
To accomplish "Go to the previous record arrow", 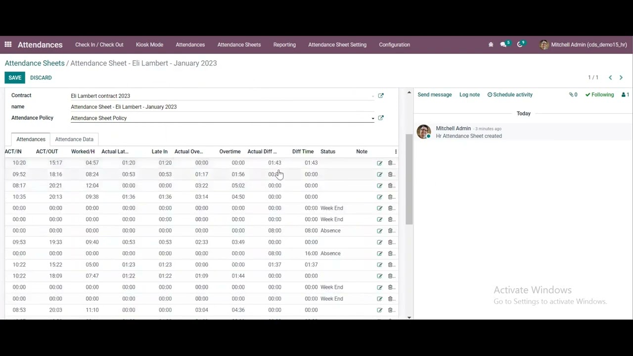I will (610, 78).
